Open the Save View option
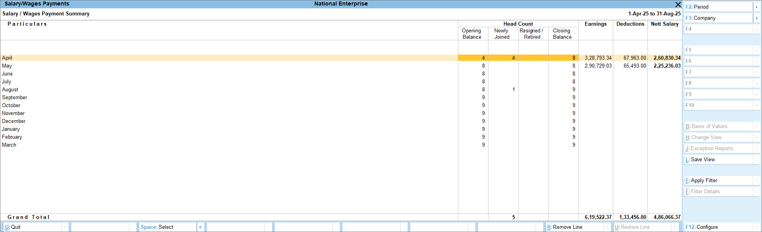Screen dimensions: 762x232 point(718,160)
